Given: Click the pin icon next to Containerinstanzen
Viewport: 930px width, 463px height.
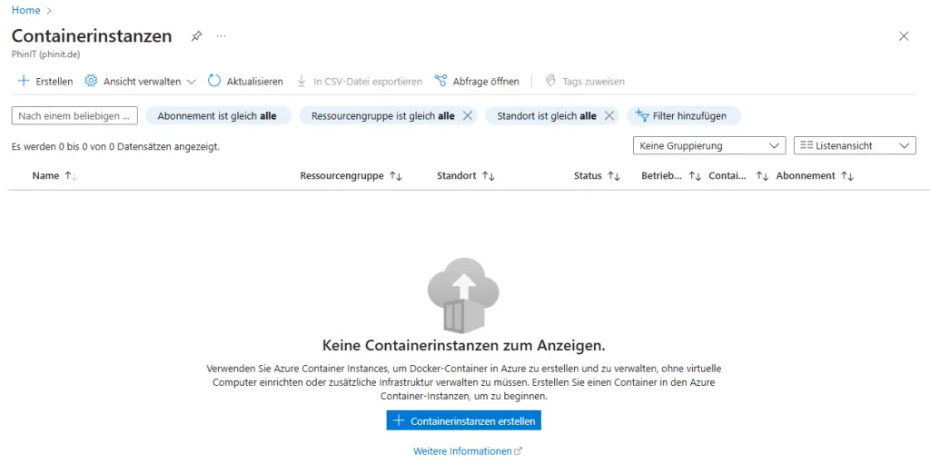Looking at the screenshot, I should click(196, 36).
